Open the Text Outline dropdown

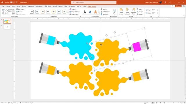coord(105,12)
